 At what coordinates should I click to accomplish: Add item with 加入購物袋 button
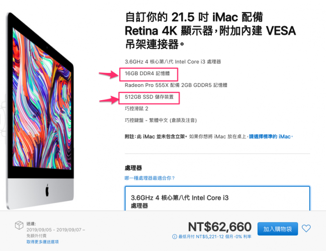[278, 229]
